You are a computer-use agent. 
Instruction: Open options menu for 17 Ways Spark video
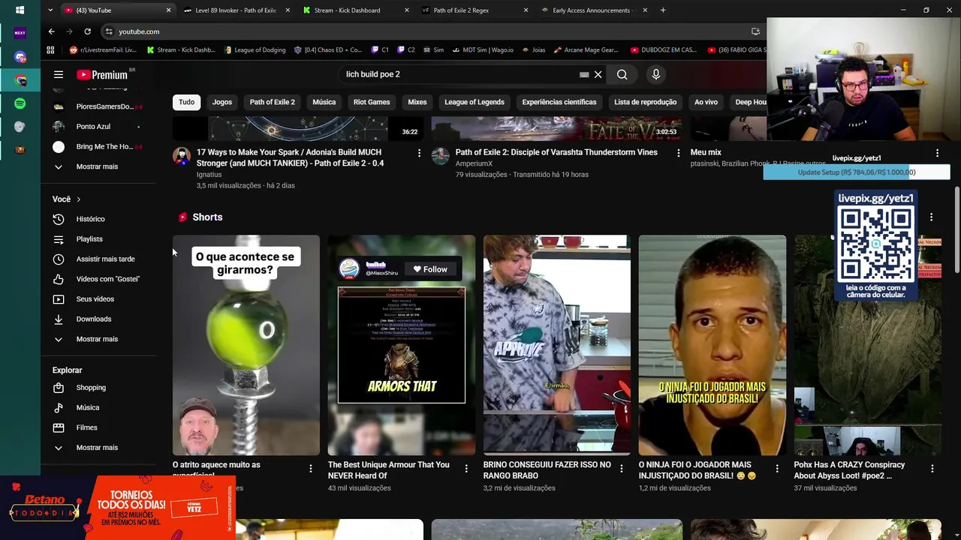pos(419,153)
